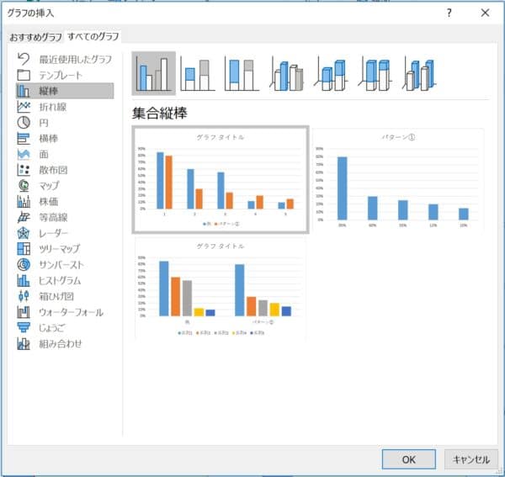Select the 組み合わせ combo chart icon
This screenshot has width=505, height=477.
pos(24,344)
